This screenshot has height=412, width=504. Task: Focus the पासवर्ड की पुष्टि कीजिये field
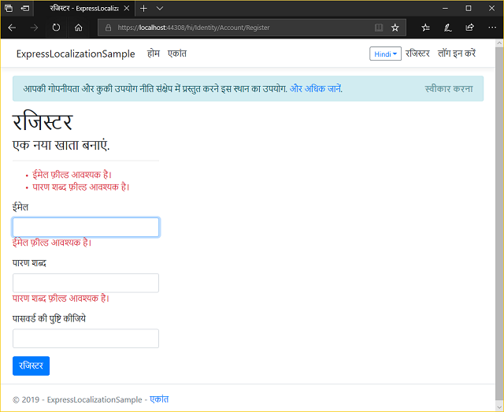pyautogui.click(x=86, y=339)
